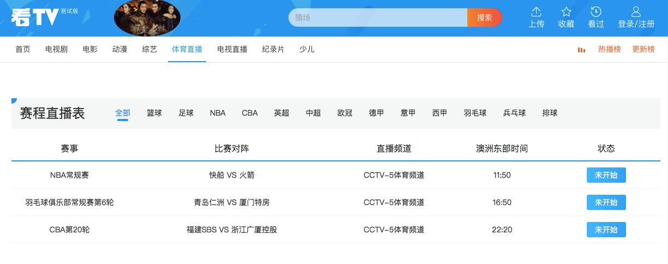Select the 全部 schedule filter
The image size is (668, 264).
123,113
